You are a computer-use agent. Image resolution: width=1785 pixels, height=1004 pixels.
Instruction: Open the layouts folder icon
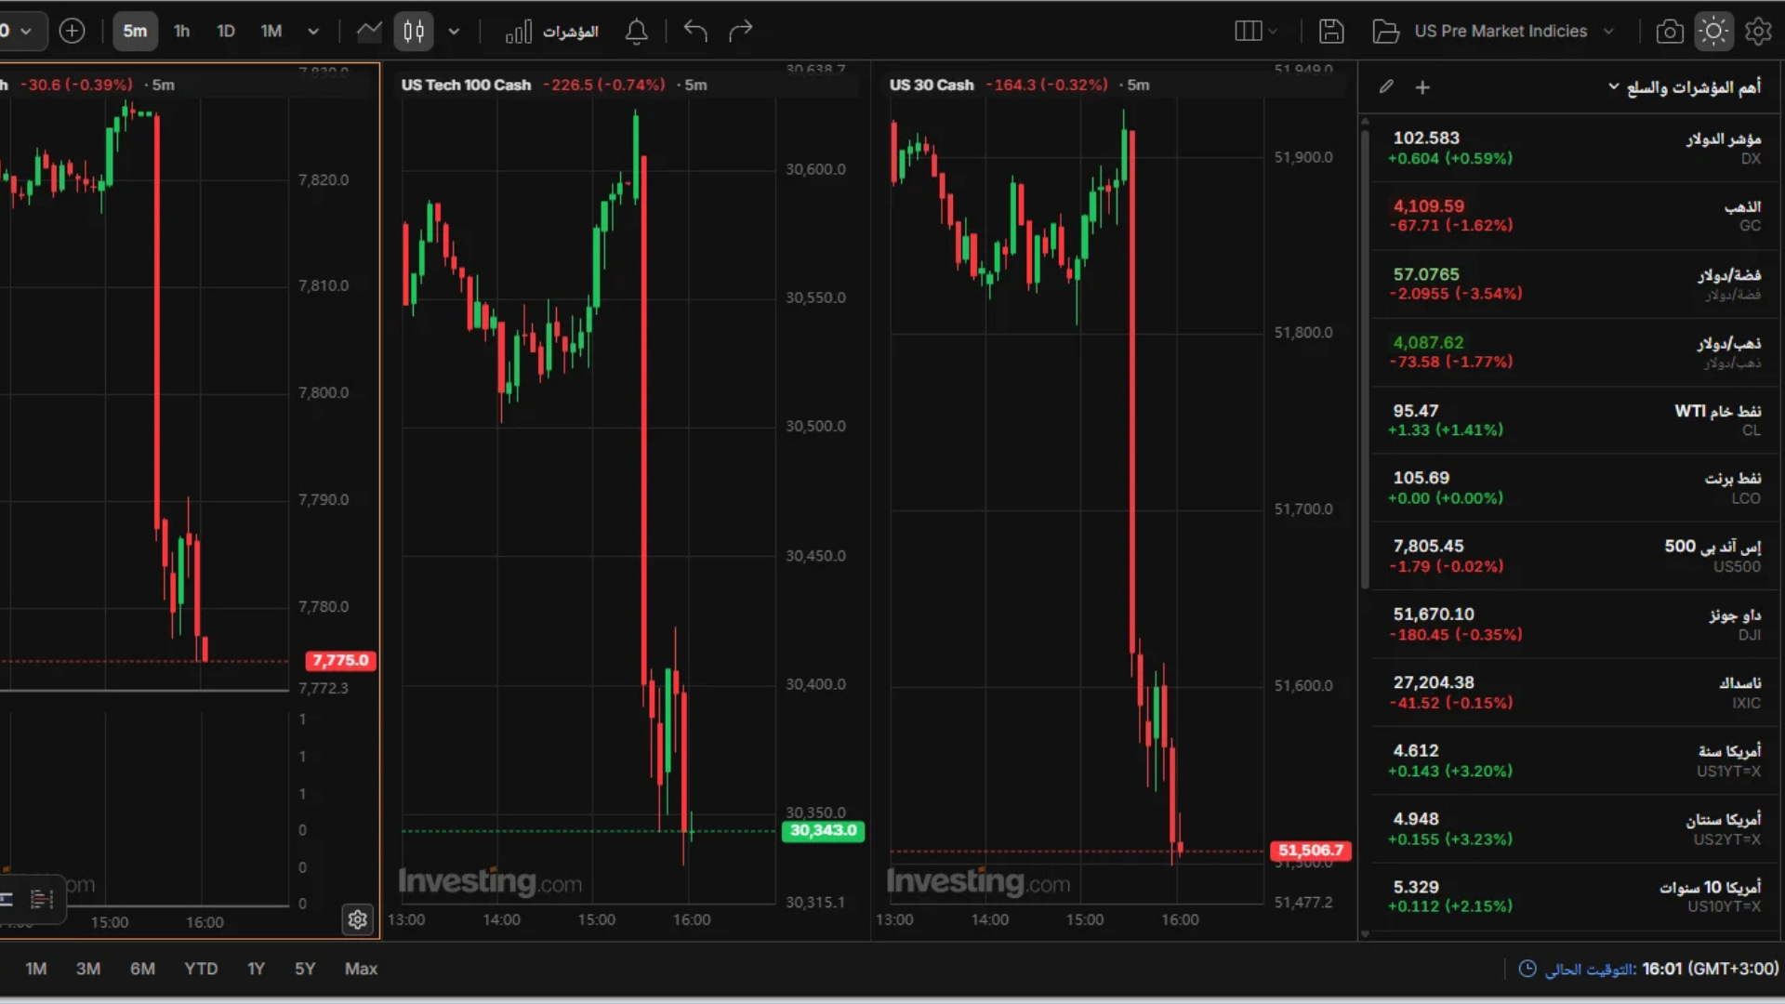pos(1385,31)
